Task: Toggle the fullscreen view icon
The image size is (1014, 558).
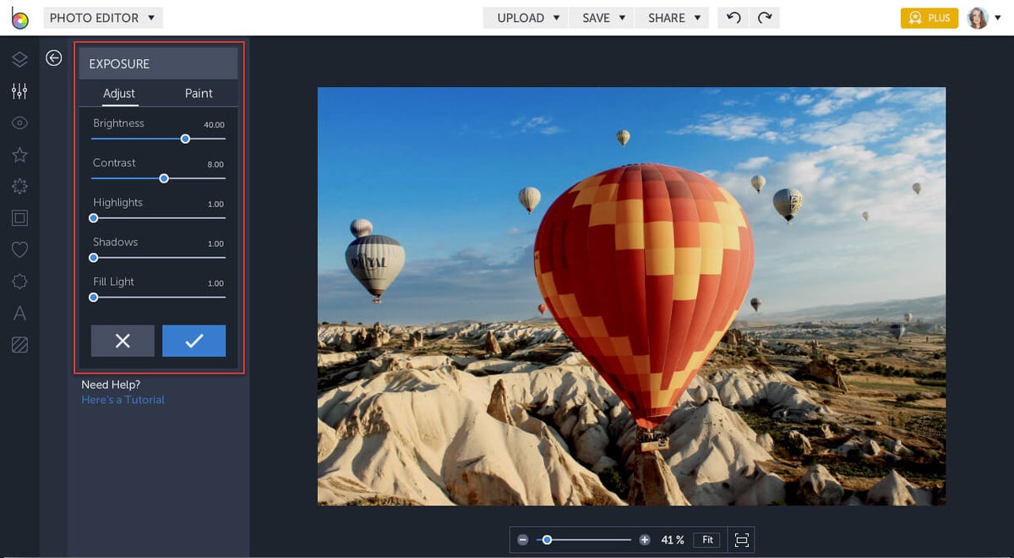Action: coord(741,539)
